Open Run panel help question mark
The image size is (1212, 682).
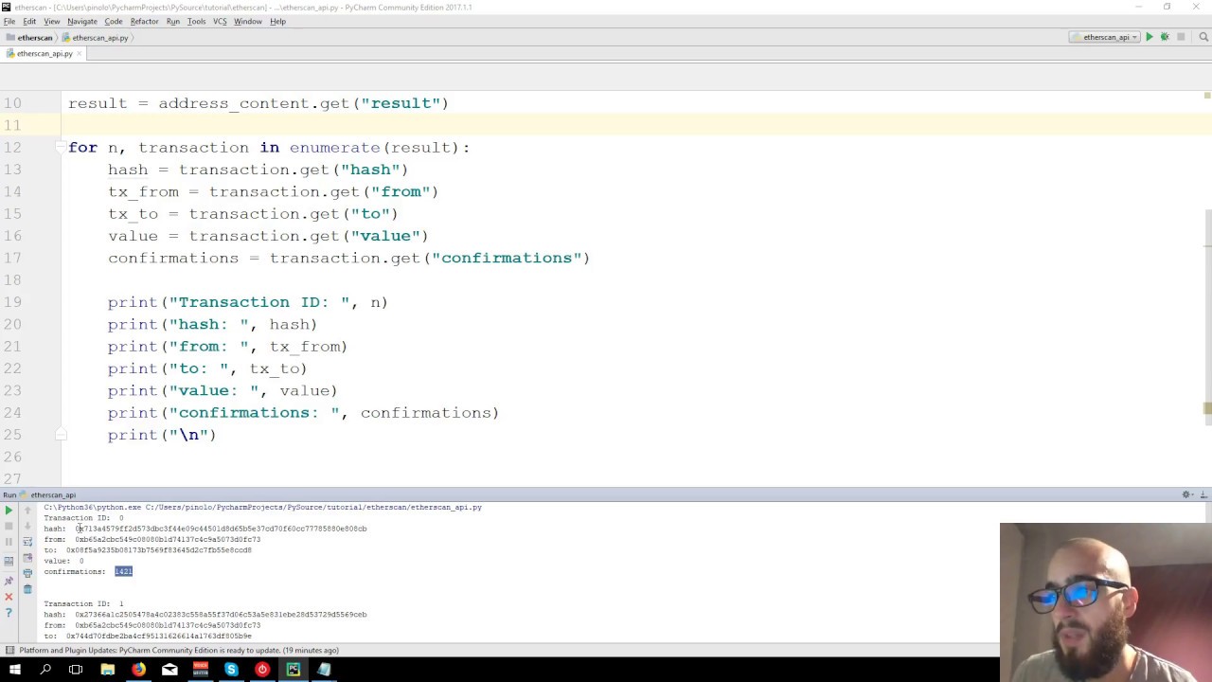[x=9, y=613]
